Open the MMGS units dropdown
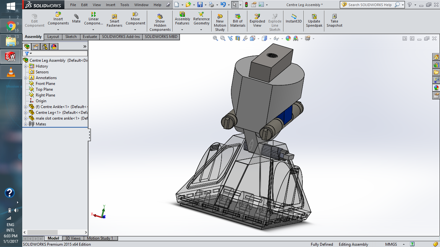The image size is (440, 247). pos(394,244)
